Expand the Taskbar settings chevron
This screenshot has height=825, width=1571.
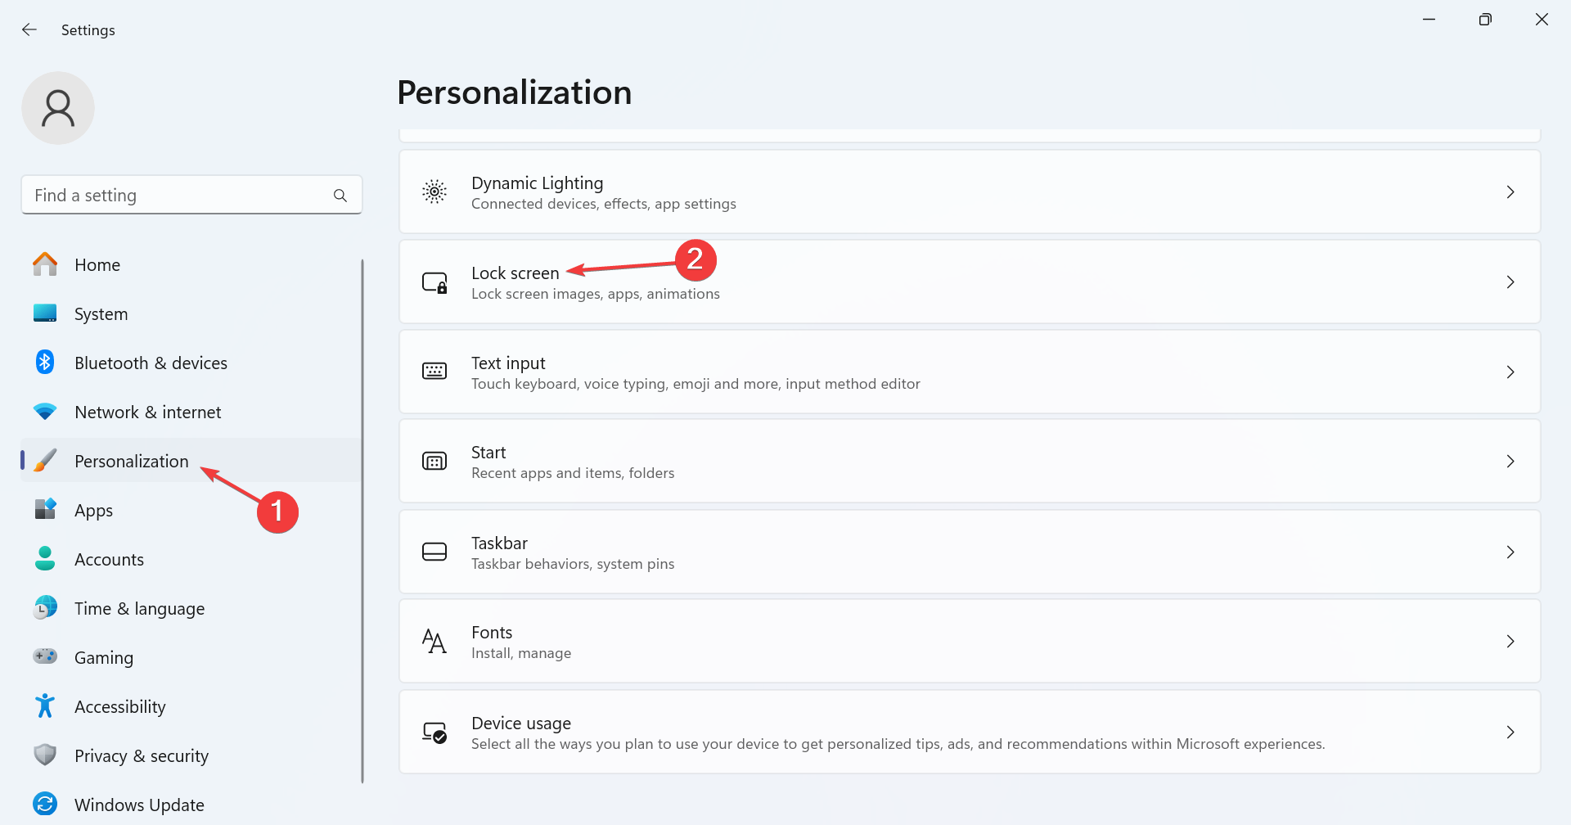[x=1510, y=552]
